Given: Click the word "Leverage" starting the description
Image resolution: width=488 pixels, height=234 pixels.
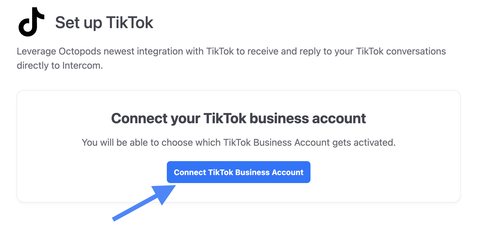Looking at the screenshot, I should pyautogui.click(x=36, y=51).
